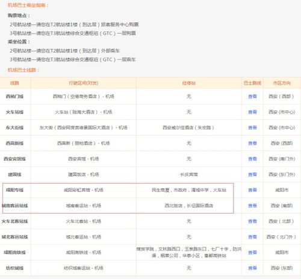Open the 查看 link for 城南客运站线
Viewport: 301px width, 279px height.
(252, 206)
